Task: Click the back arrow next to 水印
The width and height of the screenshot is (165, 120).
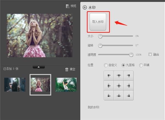Action: click(84, 8)
